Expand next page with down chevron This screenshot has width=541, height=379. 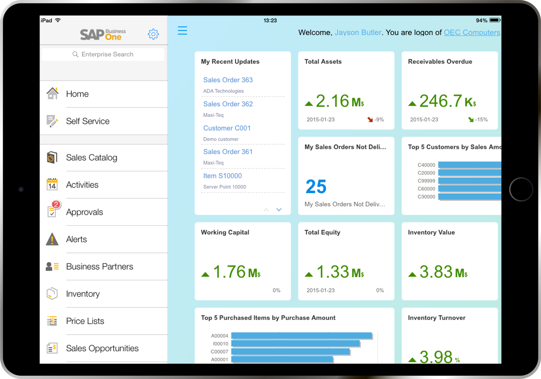pos(279,210)
